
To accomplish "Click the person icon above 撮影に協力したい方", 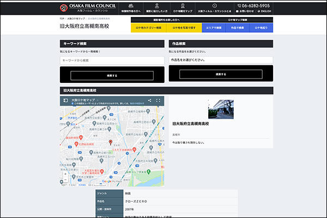I will (157, 6).
